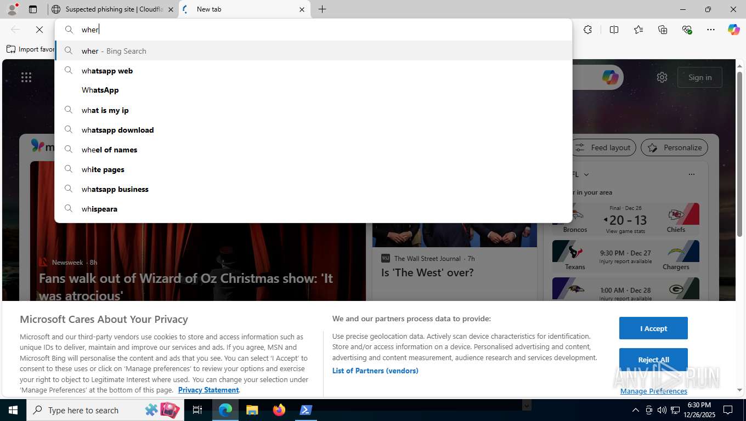Open page settings gear icon
Viewport: 746px width, 421px height.
(662, 77)
